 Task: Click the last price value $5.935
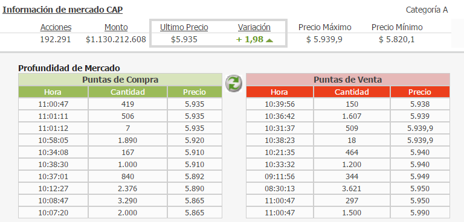[x=184, y=40]
